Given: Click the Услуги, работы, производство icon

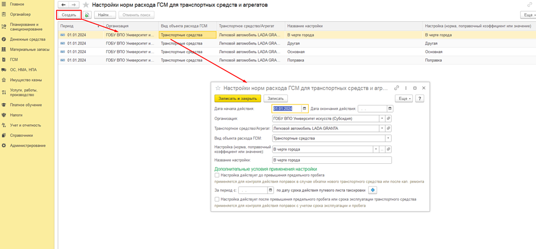Looking at the screenshot, I should pos(4,92).
